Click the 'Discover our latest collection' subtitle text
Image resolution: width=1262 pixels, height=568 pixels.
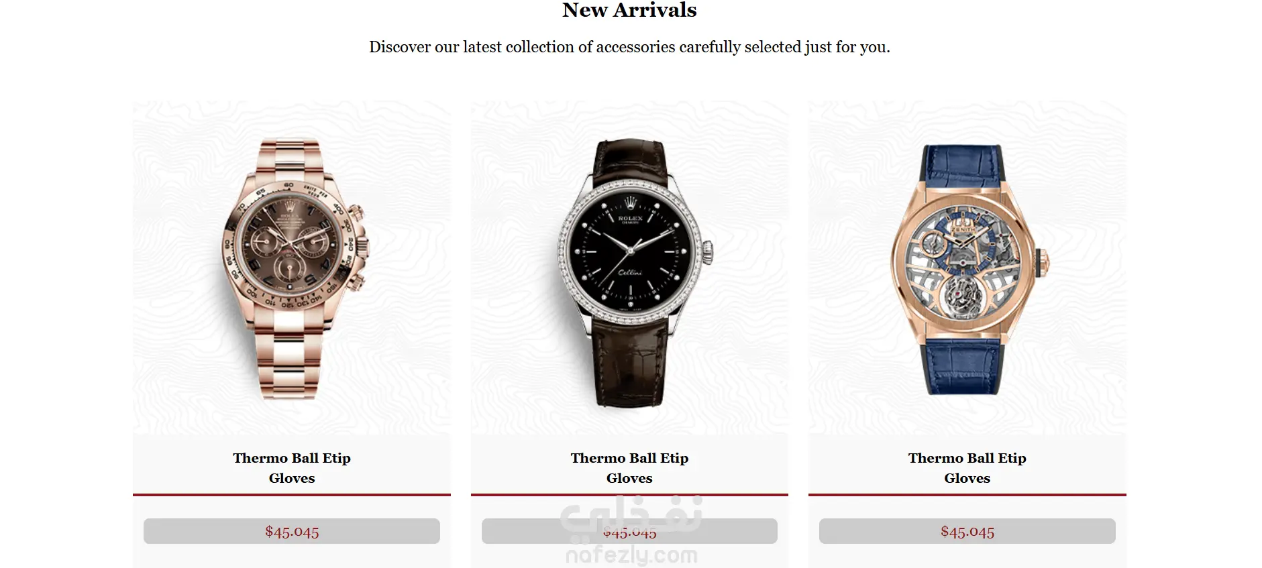coord(629,47)
